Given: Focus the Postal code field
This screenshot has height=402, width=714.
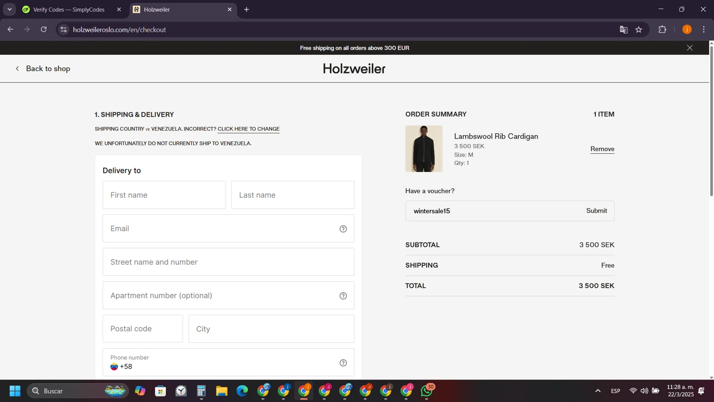Looking at the screenshot, I should [143, 329].
